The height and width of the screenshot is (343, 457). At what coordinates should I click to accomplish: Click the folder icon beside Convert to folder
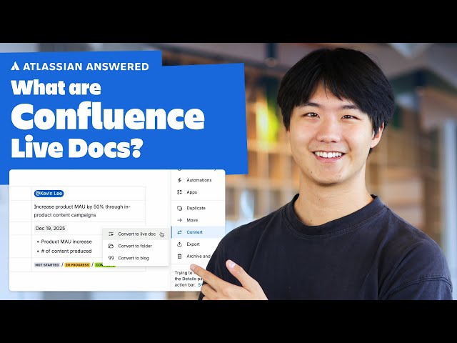(x=111, y=246)
